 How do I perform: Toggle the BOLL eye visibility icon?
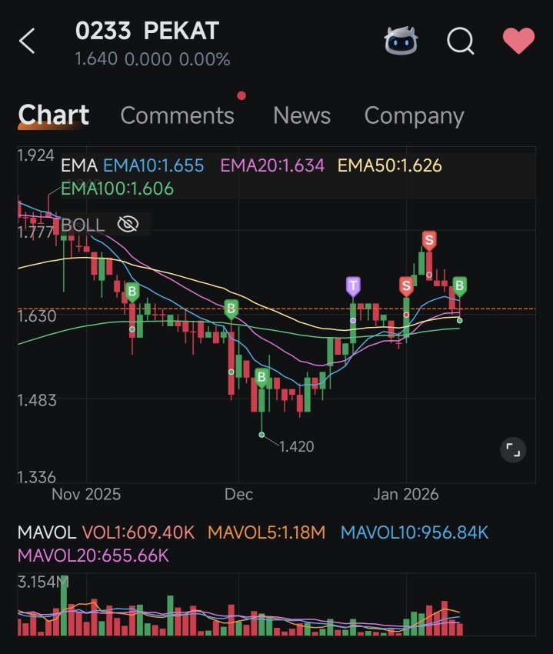click(x=128, y=225)
